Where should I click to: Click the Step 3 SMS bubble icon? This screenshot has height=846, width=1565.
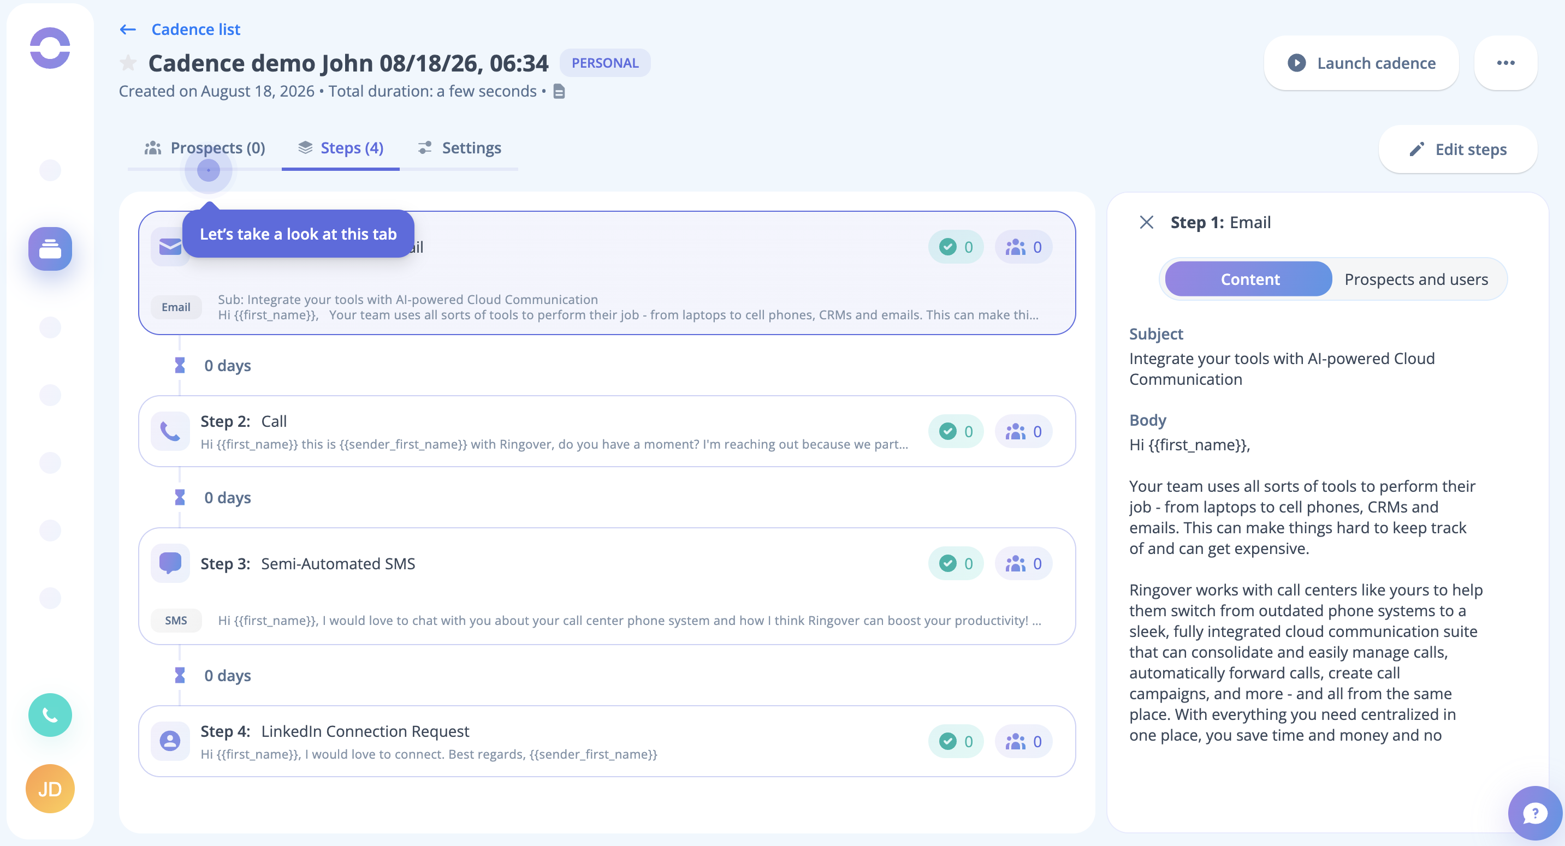(170, 563)
